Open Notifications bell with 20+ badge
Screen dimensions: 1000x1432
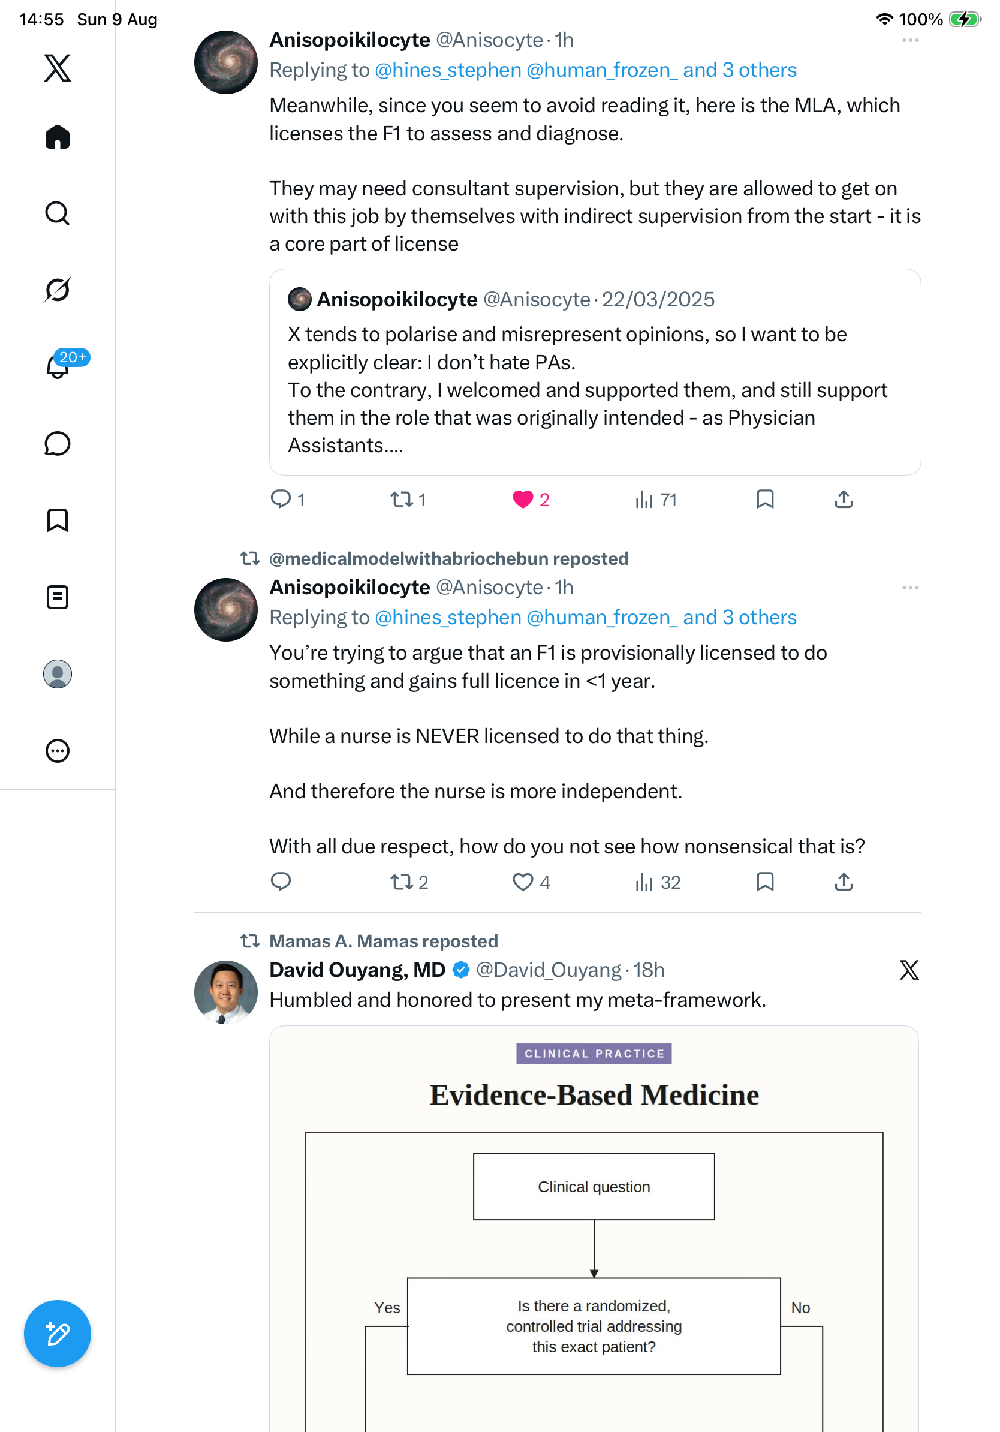tap(58, 365)
